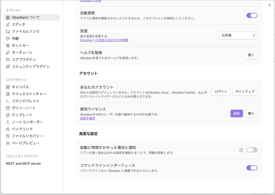Go to the 外観 settings tab

[x=32, y=39]
